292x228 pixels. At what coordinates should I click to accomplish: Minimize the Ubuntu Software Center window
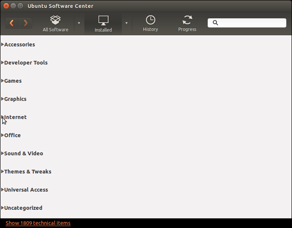pyautogui.click(x=13, y=6)
